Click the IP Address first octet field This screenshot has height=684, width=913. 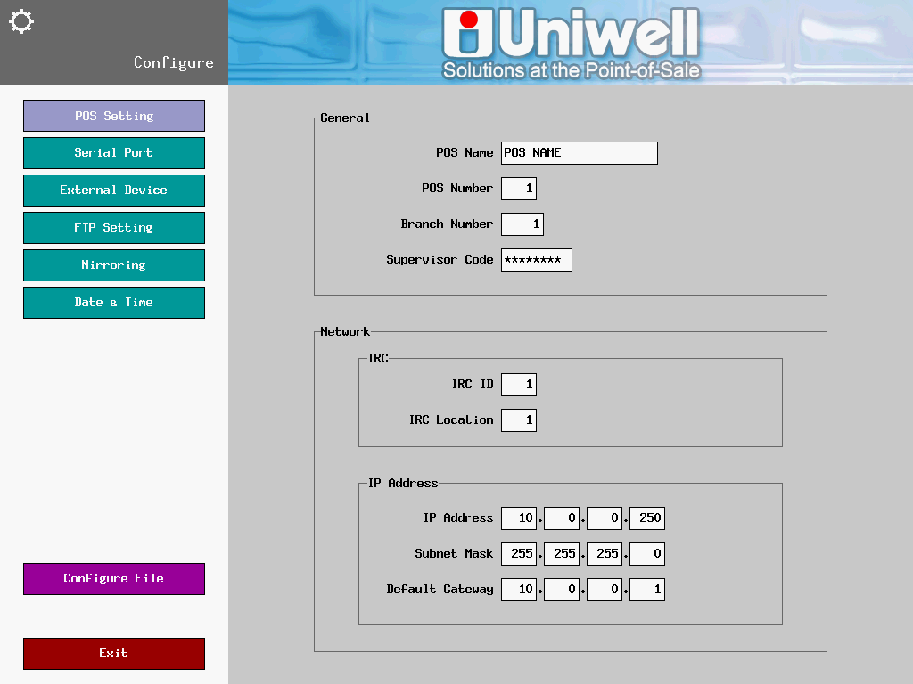click(519, 518)
